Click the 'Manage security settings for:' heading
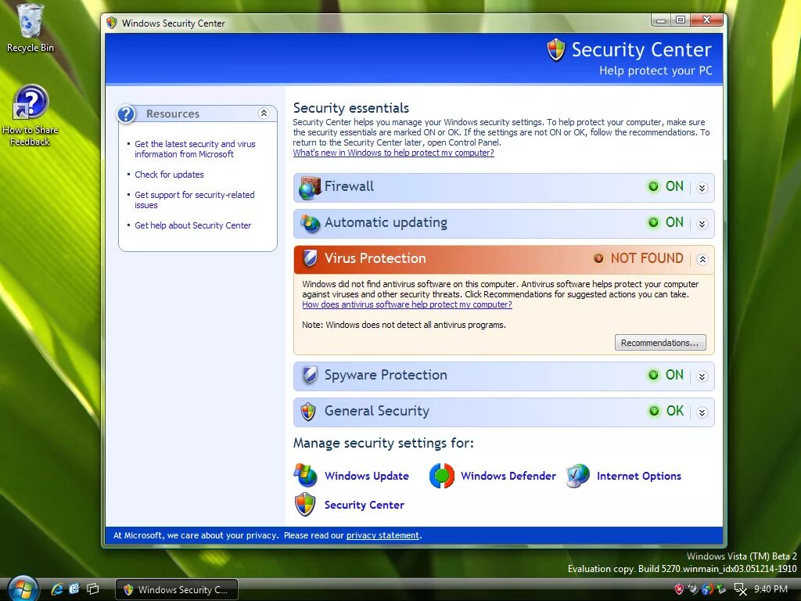Image resolution: width=801 pixels, height=601 pixels. 383,443
